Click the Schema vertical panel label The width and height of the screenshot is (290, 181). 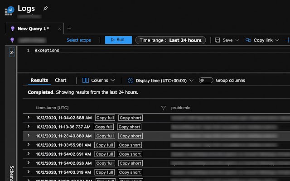click(x=12, y=173)
